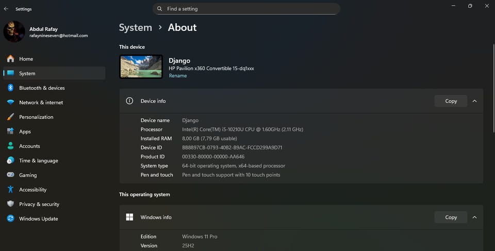Click Product ID value 00330-80000-00000-AA646
The width and height of the screenshot is (495, 251).
pos(213,156)
